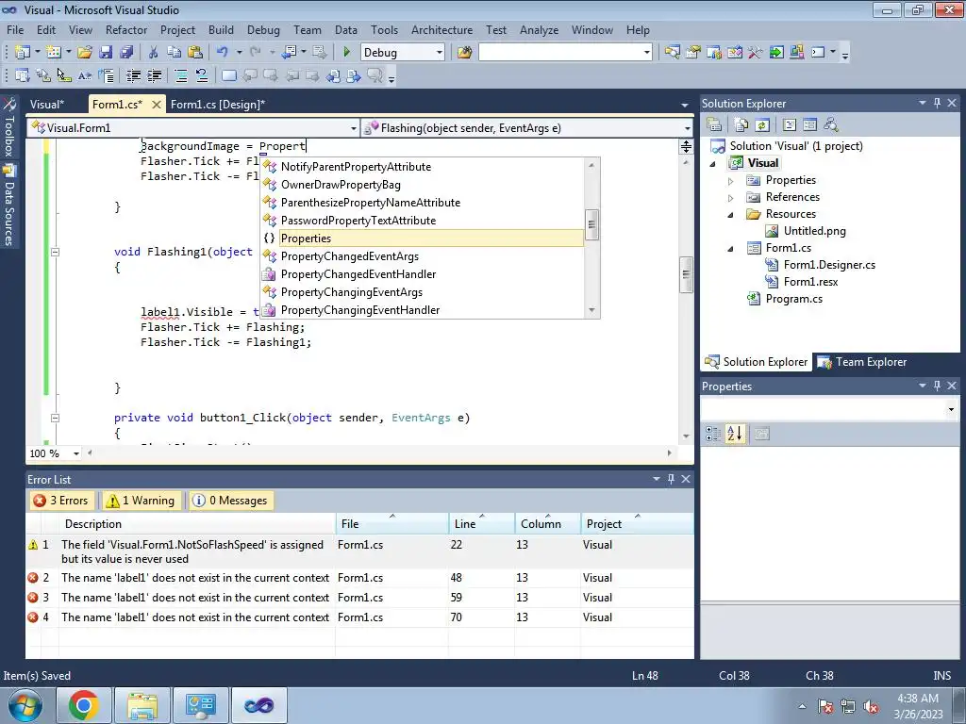Collapse the Resources folder node
This screenshot has height=724, width=966.
pyautogui.click(x=731, y=215)
